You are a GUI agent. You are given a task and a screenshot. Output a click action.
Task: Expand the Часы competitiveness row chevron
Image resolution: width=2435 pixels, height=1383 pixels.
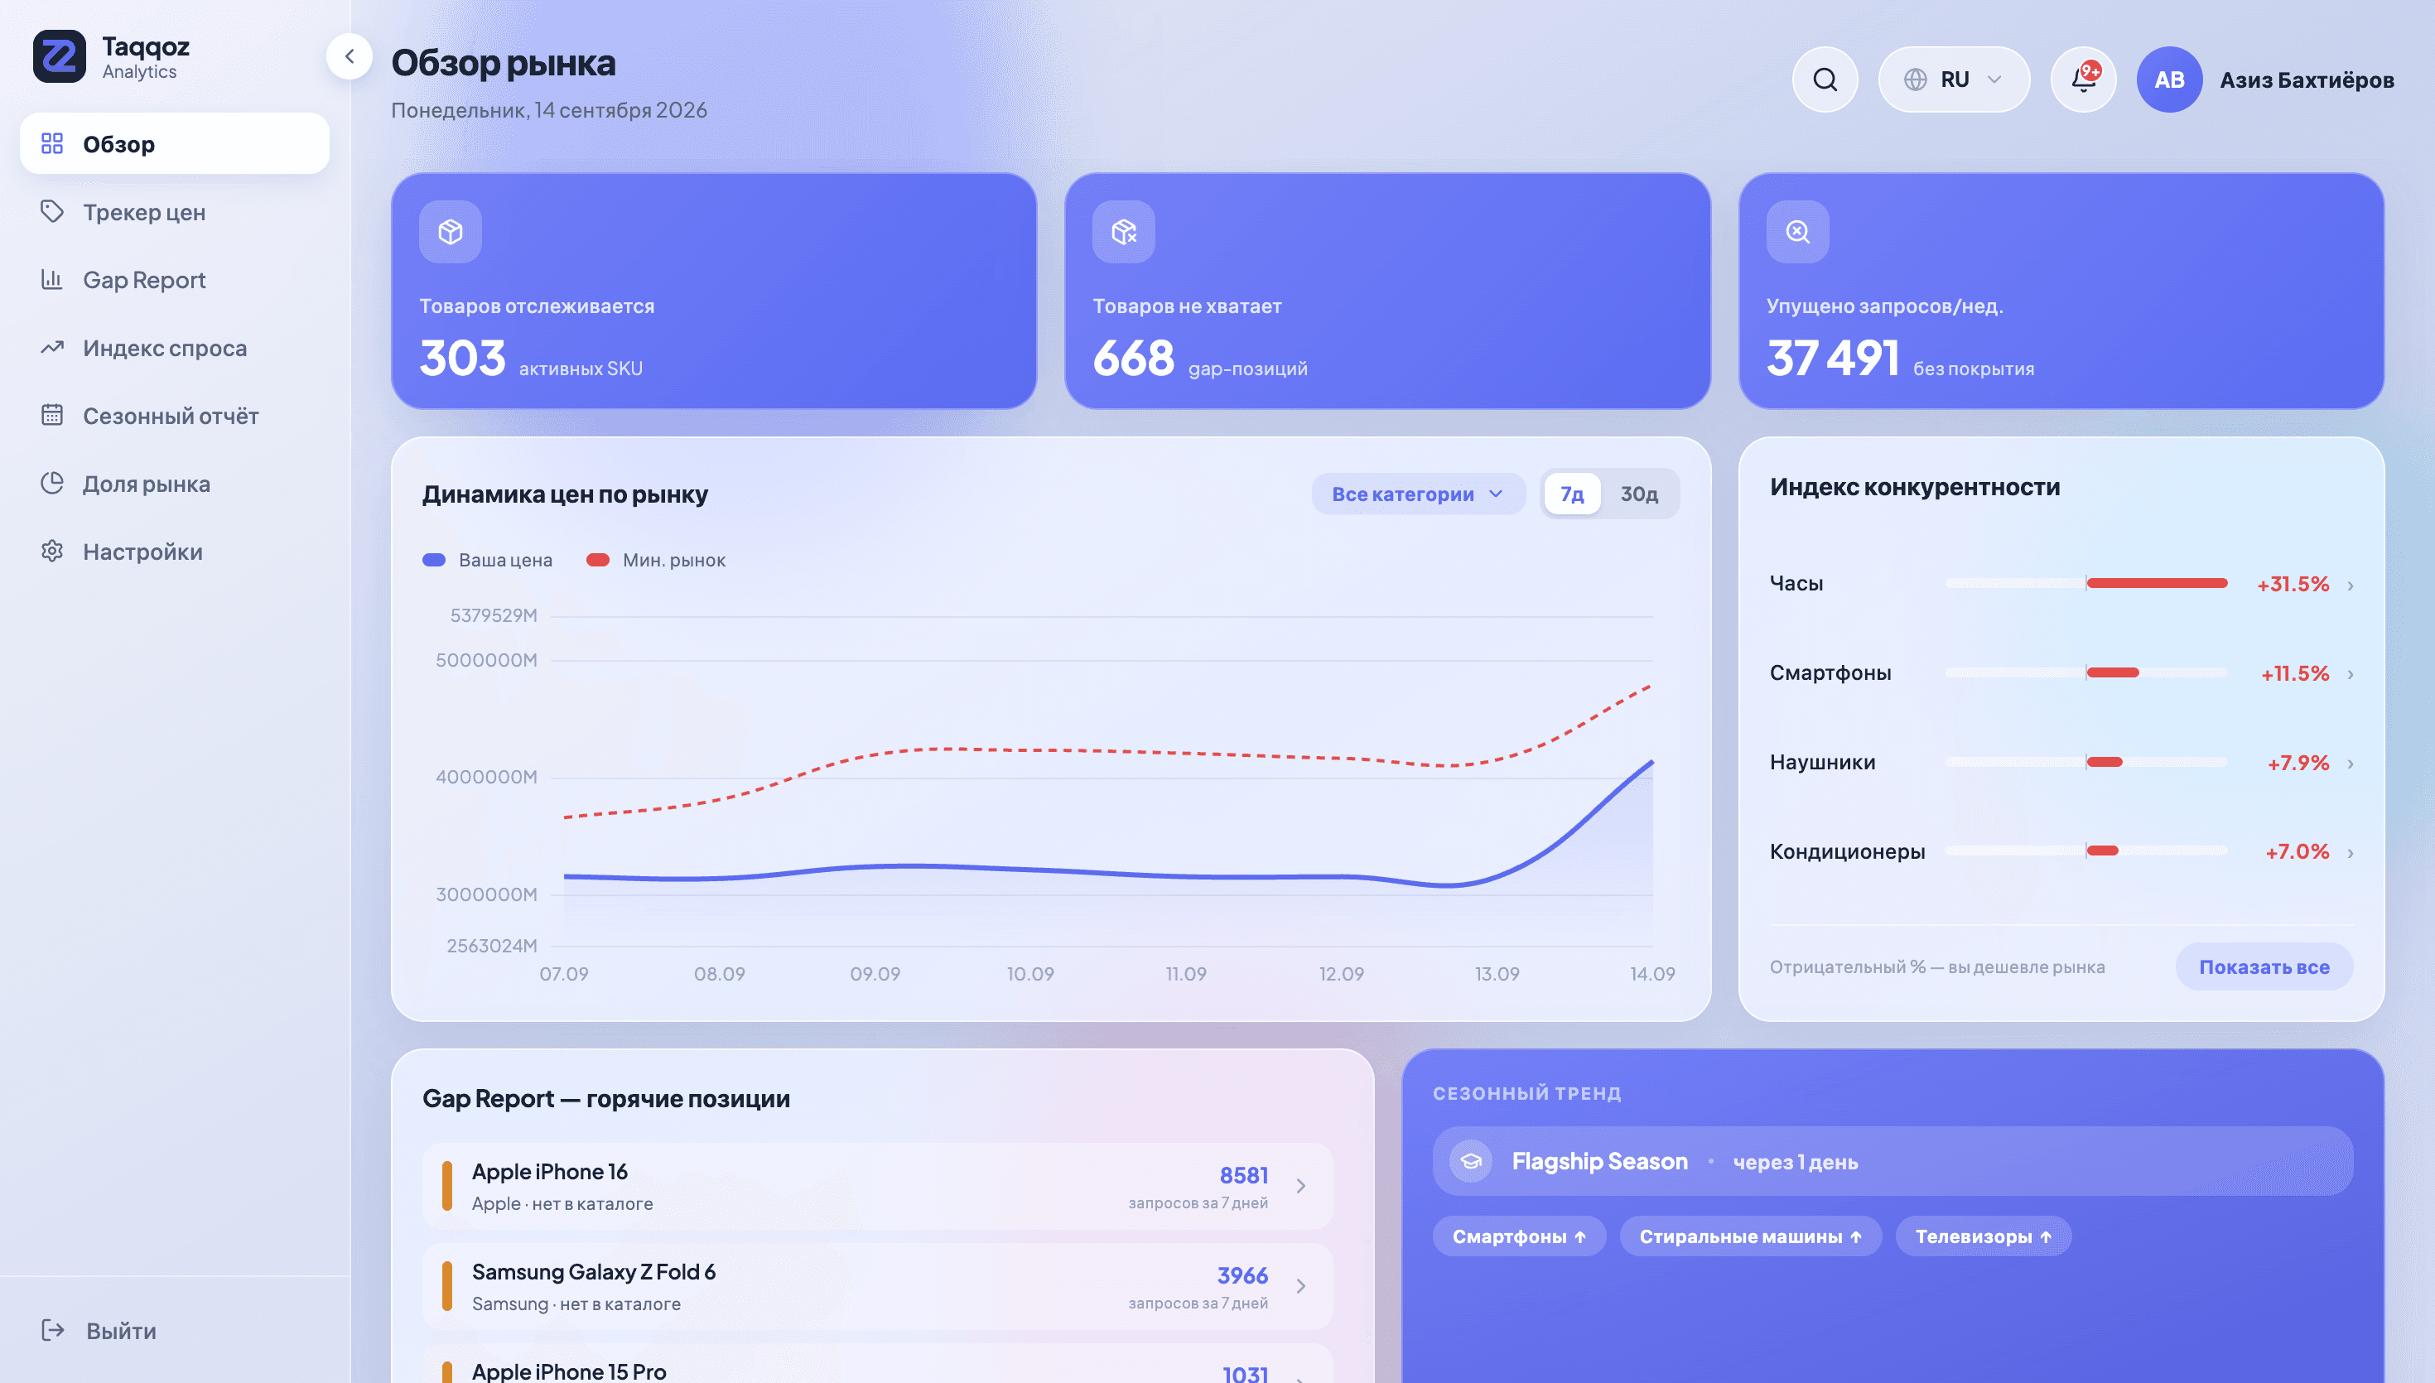[2351, 585]
